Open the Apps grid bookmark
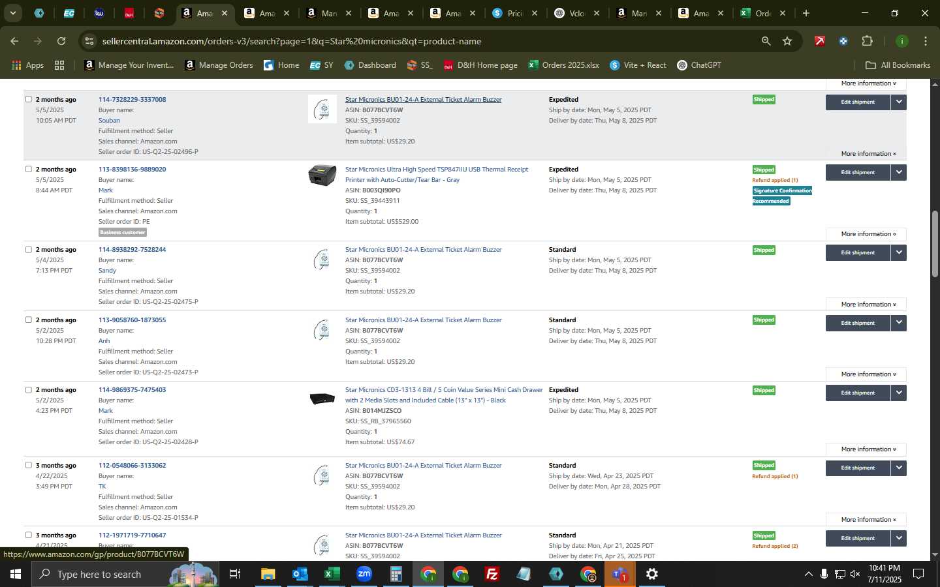 click(28, 65)
